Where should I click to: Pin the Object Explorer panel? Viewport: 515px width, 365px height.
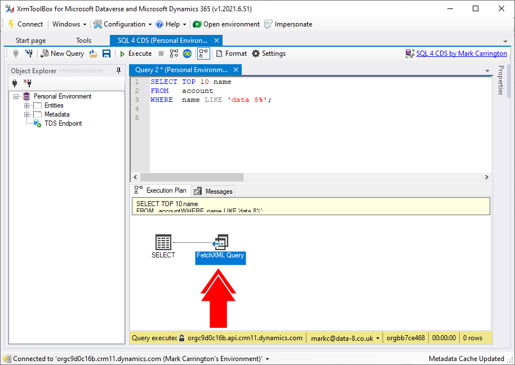coord(118,70)
